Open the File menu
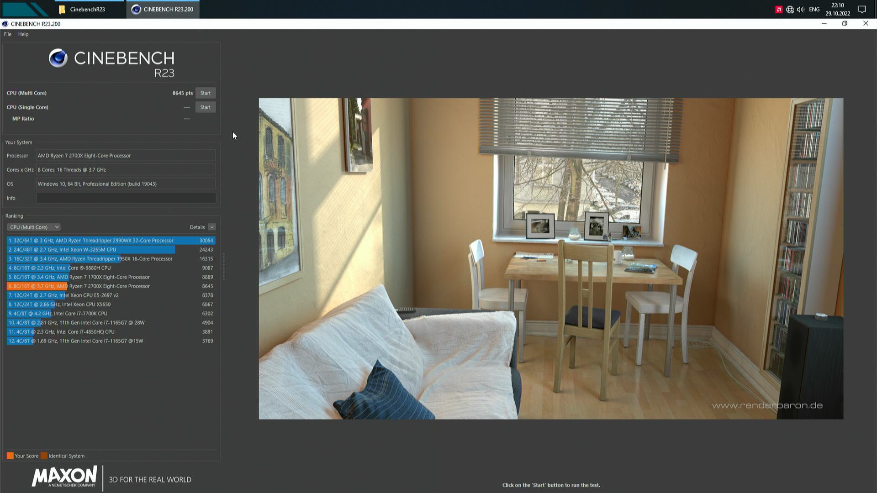Image resolution: width=877 pixels, height=493 pixels. [x=8, y=34]
